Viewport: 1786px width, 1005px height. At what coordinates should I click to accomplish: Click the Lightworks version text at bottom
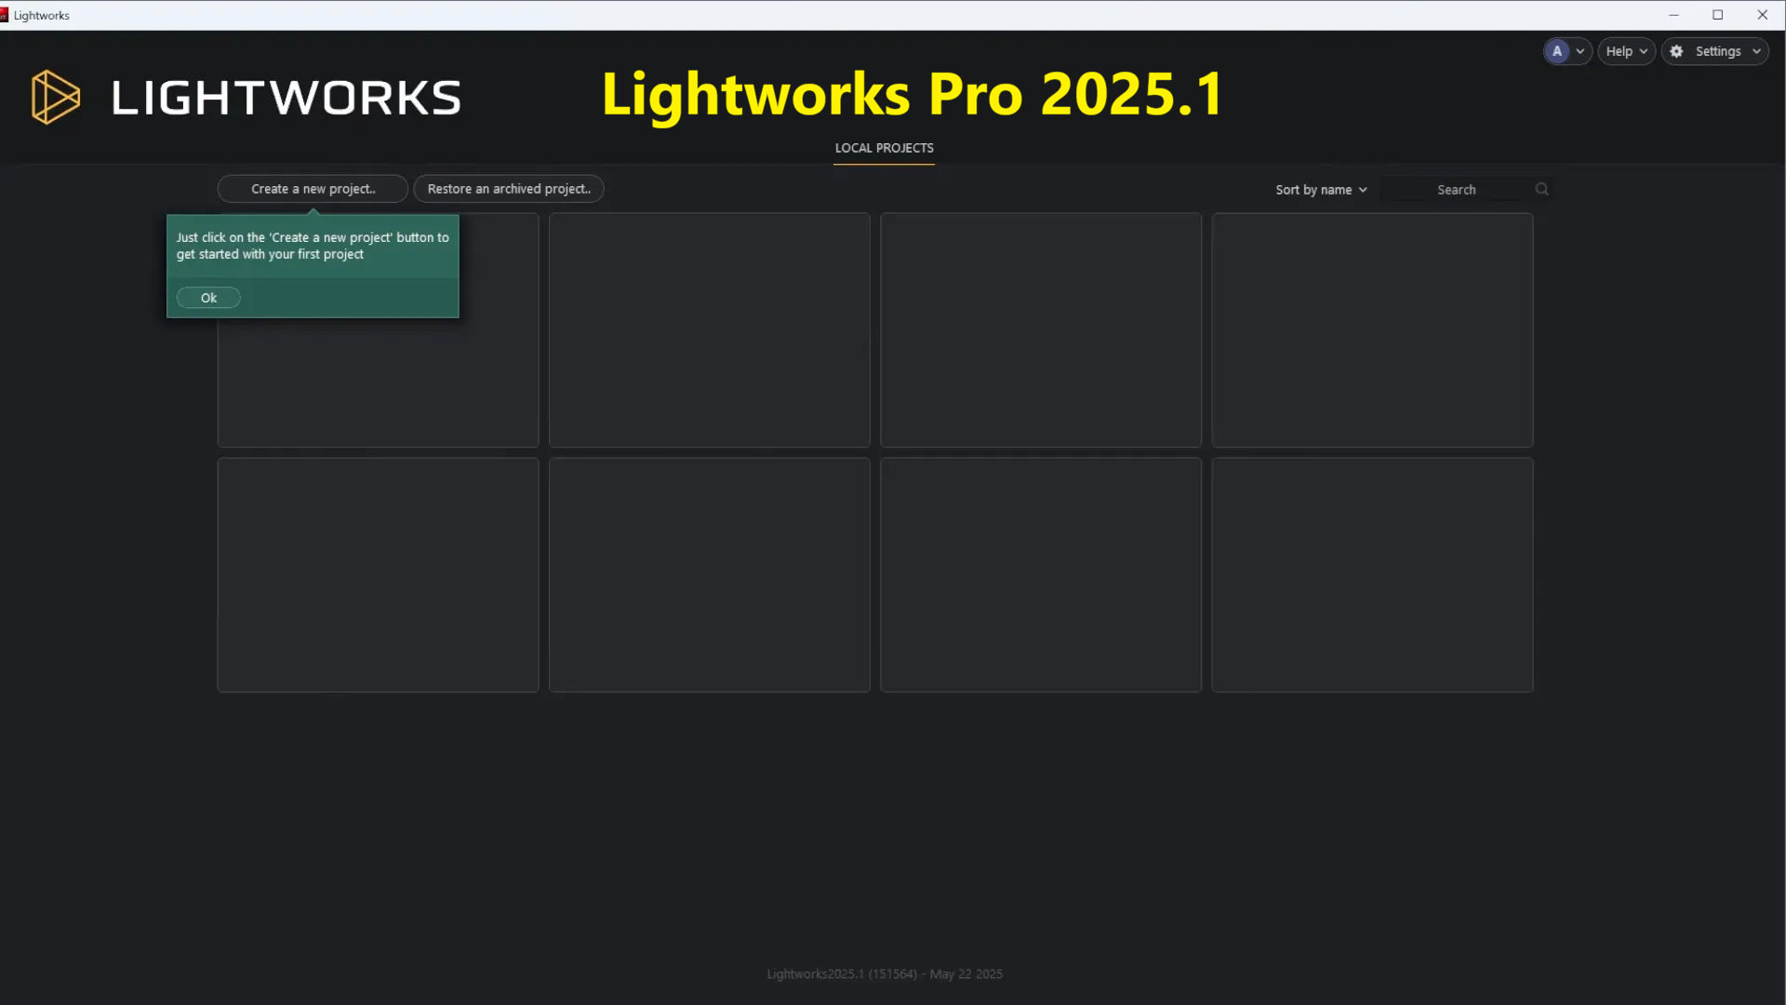884,973
